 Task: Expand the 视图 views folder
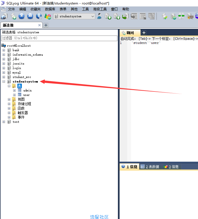click(x=9, y=99)
